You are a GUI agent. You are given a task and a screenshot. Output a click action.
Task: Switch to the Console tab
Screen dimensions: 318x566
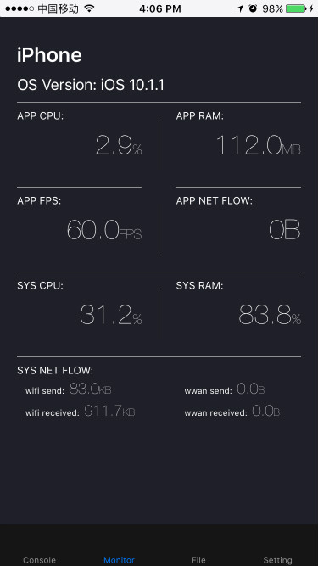pos(39,560)
